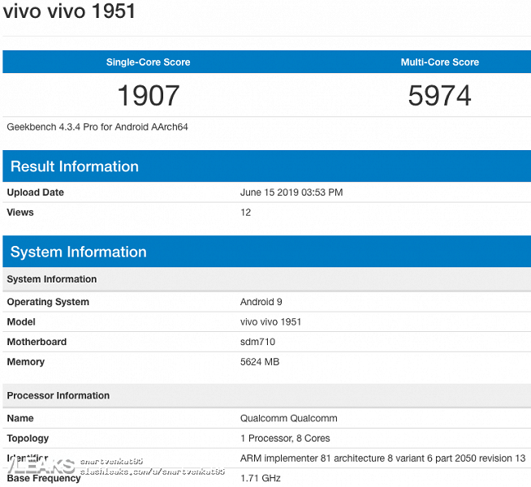The image size is (531, 487).
Task: Click the "Qualcomm Qualcomm" value
Action: tap(288, 418)
